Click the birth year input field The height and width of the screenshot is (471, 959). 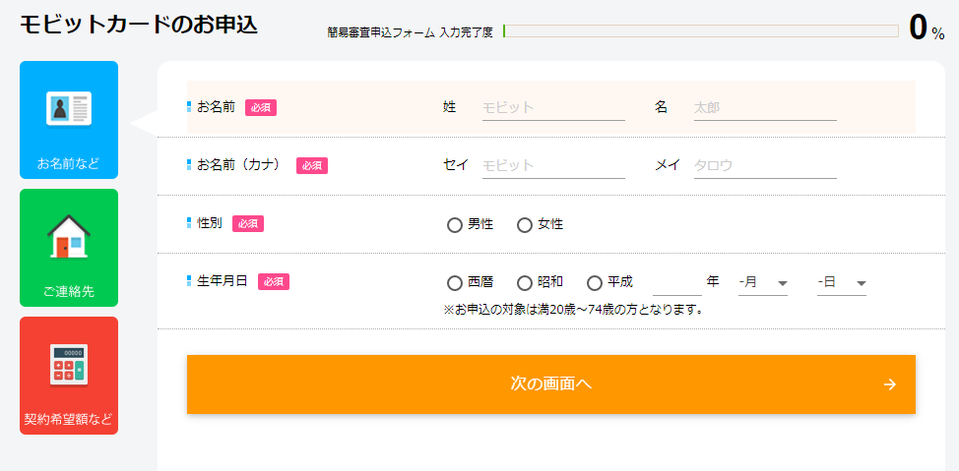(677, 283)
